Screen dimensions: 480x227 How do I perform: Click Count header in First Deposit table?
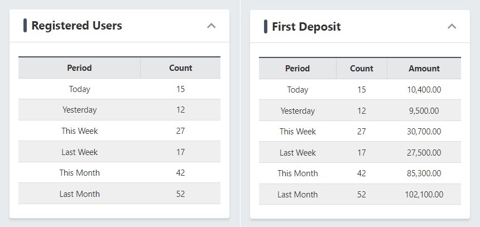point(362,69)
